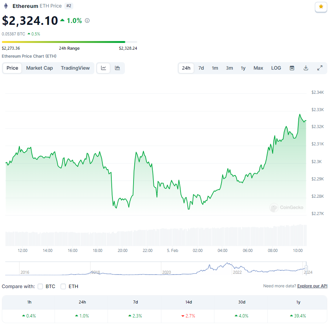Check the ETH compare checkbox
The height and width of the screenshot is (325, 328).
(63, 286)
